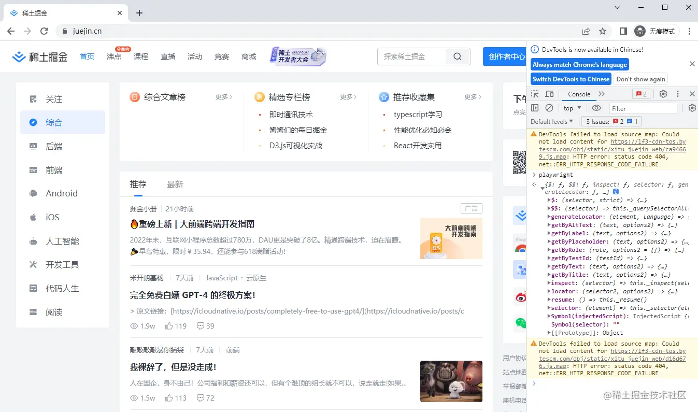Viewport: 698px width, 412px height.
Task: Create a live expression with eye icon
Action: 596,108
